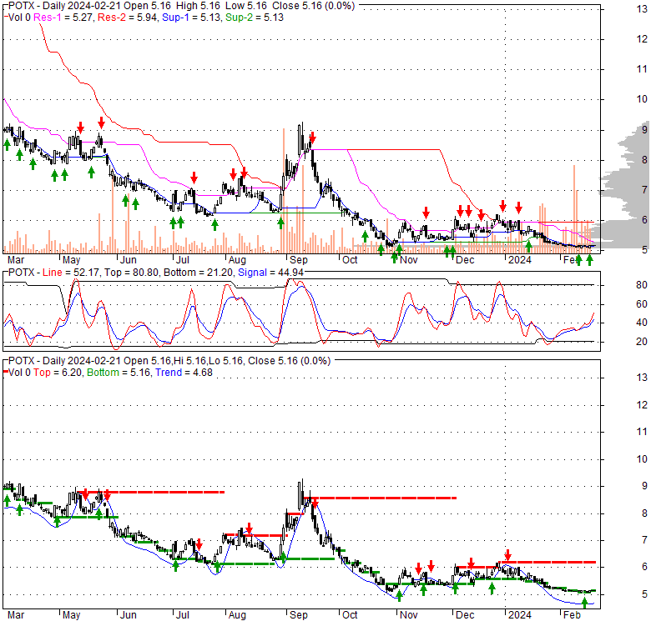Viewport: 651px width, 621px height.
Task: Click the Oct label on bottom chart axis
Action: (350, 615)
